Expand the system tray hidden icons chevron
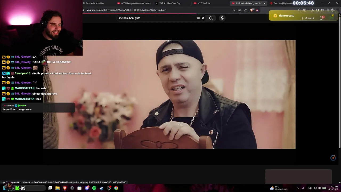 (298, 188)
